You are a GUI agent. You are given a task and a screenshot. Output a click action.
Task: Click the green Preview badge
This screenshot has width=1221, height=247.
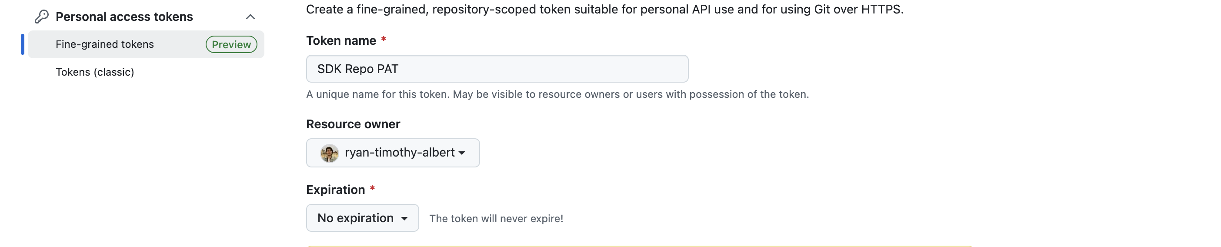231,44
